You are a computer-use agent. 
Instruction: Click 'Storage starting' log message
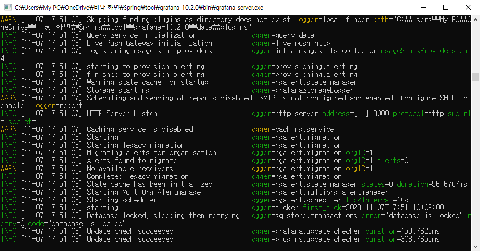point(118,90)
